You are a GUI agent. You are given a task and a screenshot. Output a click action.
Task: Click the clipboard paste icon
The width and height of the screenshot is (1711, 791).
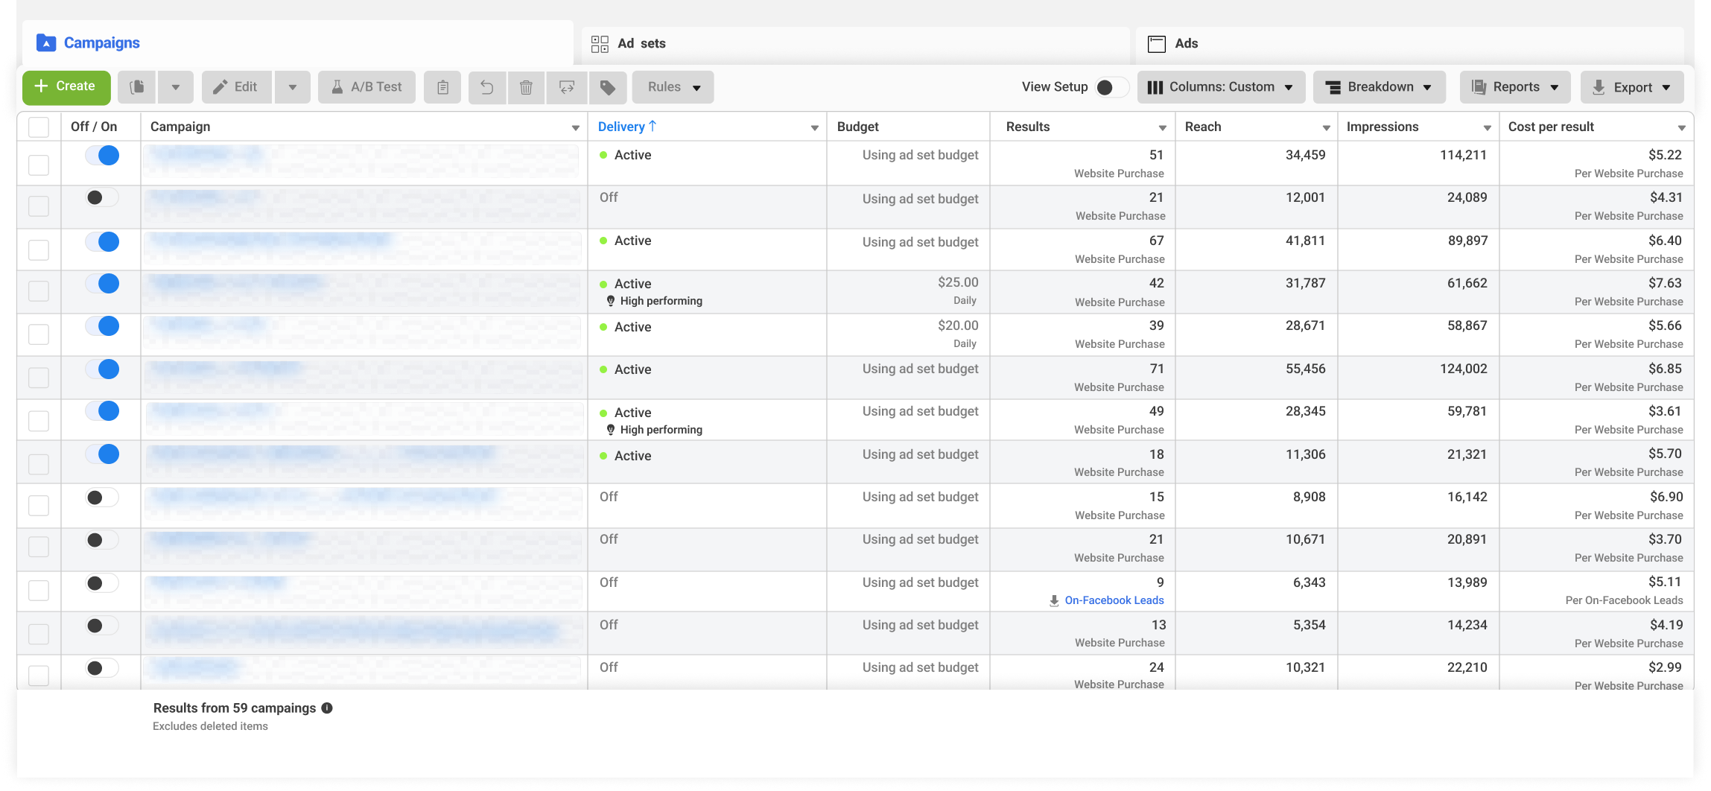click(442, 87)
